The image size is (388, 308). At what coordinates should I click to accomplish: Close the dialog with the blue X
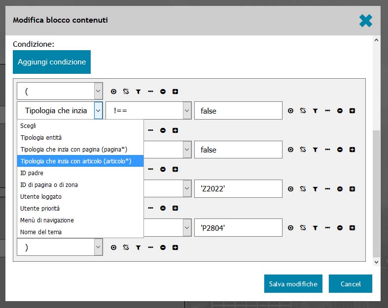[x=365, y=21]
